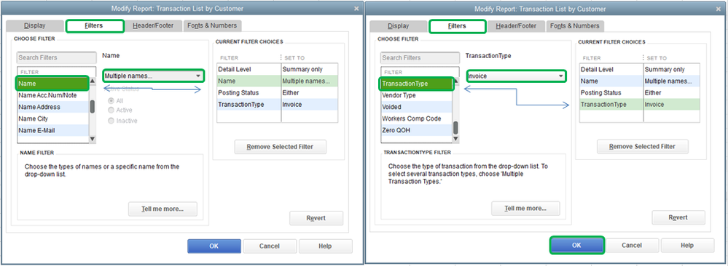Close the left Modify Report dialog
Screen dimensions: 728x266
(x=356, y=8)
